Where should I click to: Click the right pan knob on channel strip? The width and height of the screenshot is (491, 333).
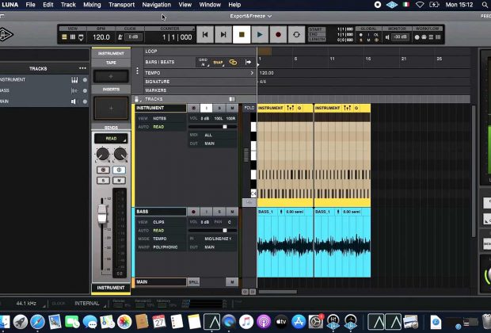coord(120,155)
